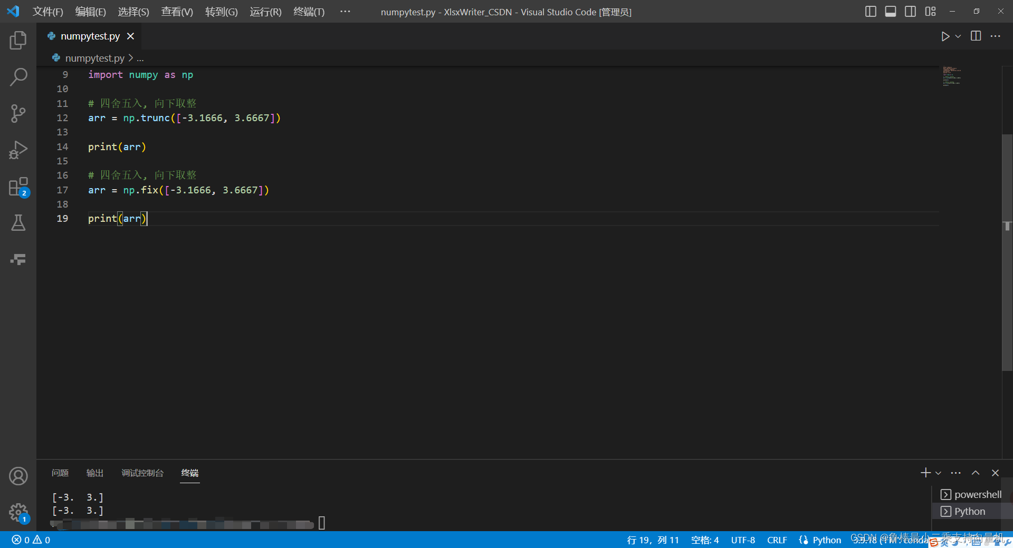The image size is (1013, 548).
Task: Open the Search view in activity bar
Action: coord(18,77)
